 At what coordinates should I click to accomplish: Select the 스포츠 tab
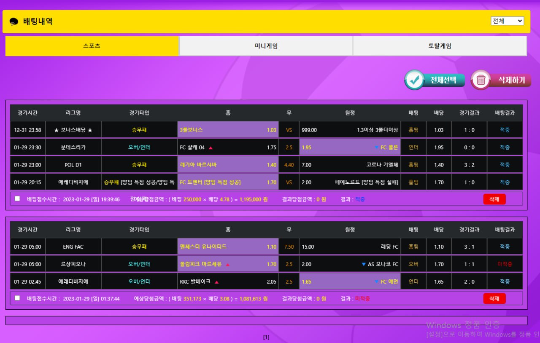(x=92, y=46)
